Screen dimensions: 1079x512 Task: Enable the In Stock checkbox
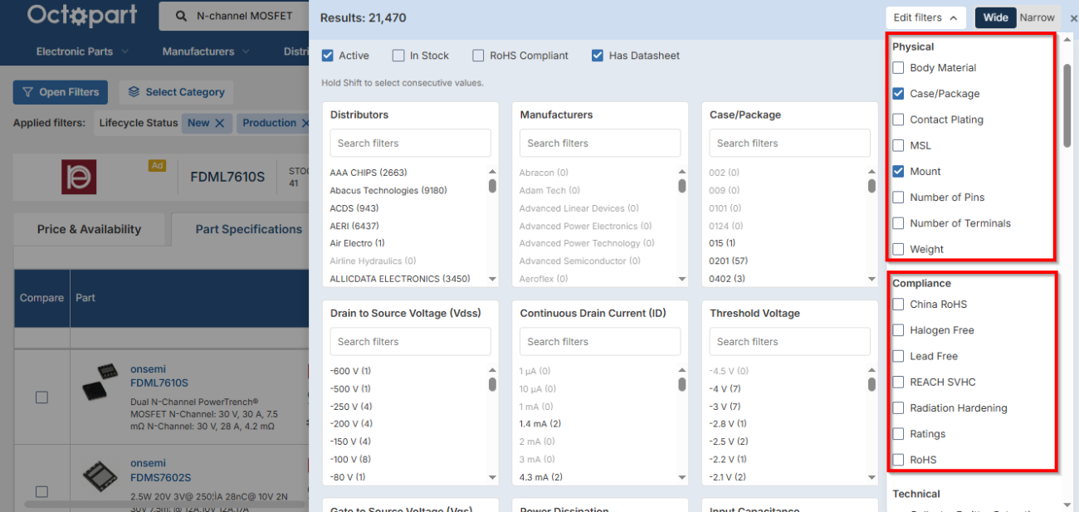398,56
